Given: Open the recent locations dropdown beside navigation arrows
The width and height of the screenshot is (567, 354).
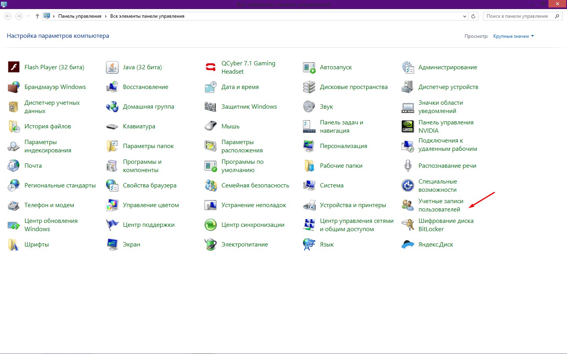Looking at the screenshot, I should click(28, 16).
